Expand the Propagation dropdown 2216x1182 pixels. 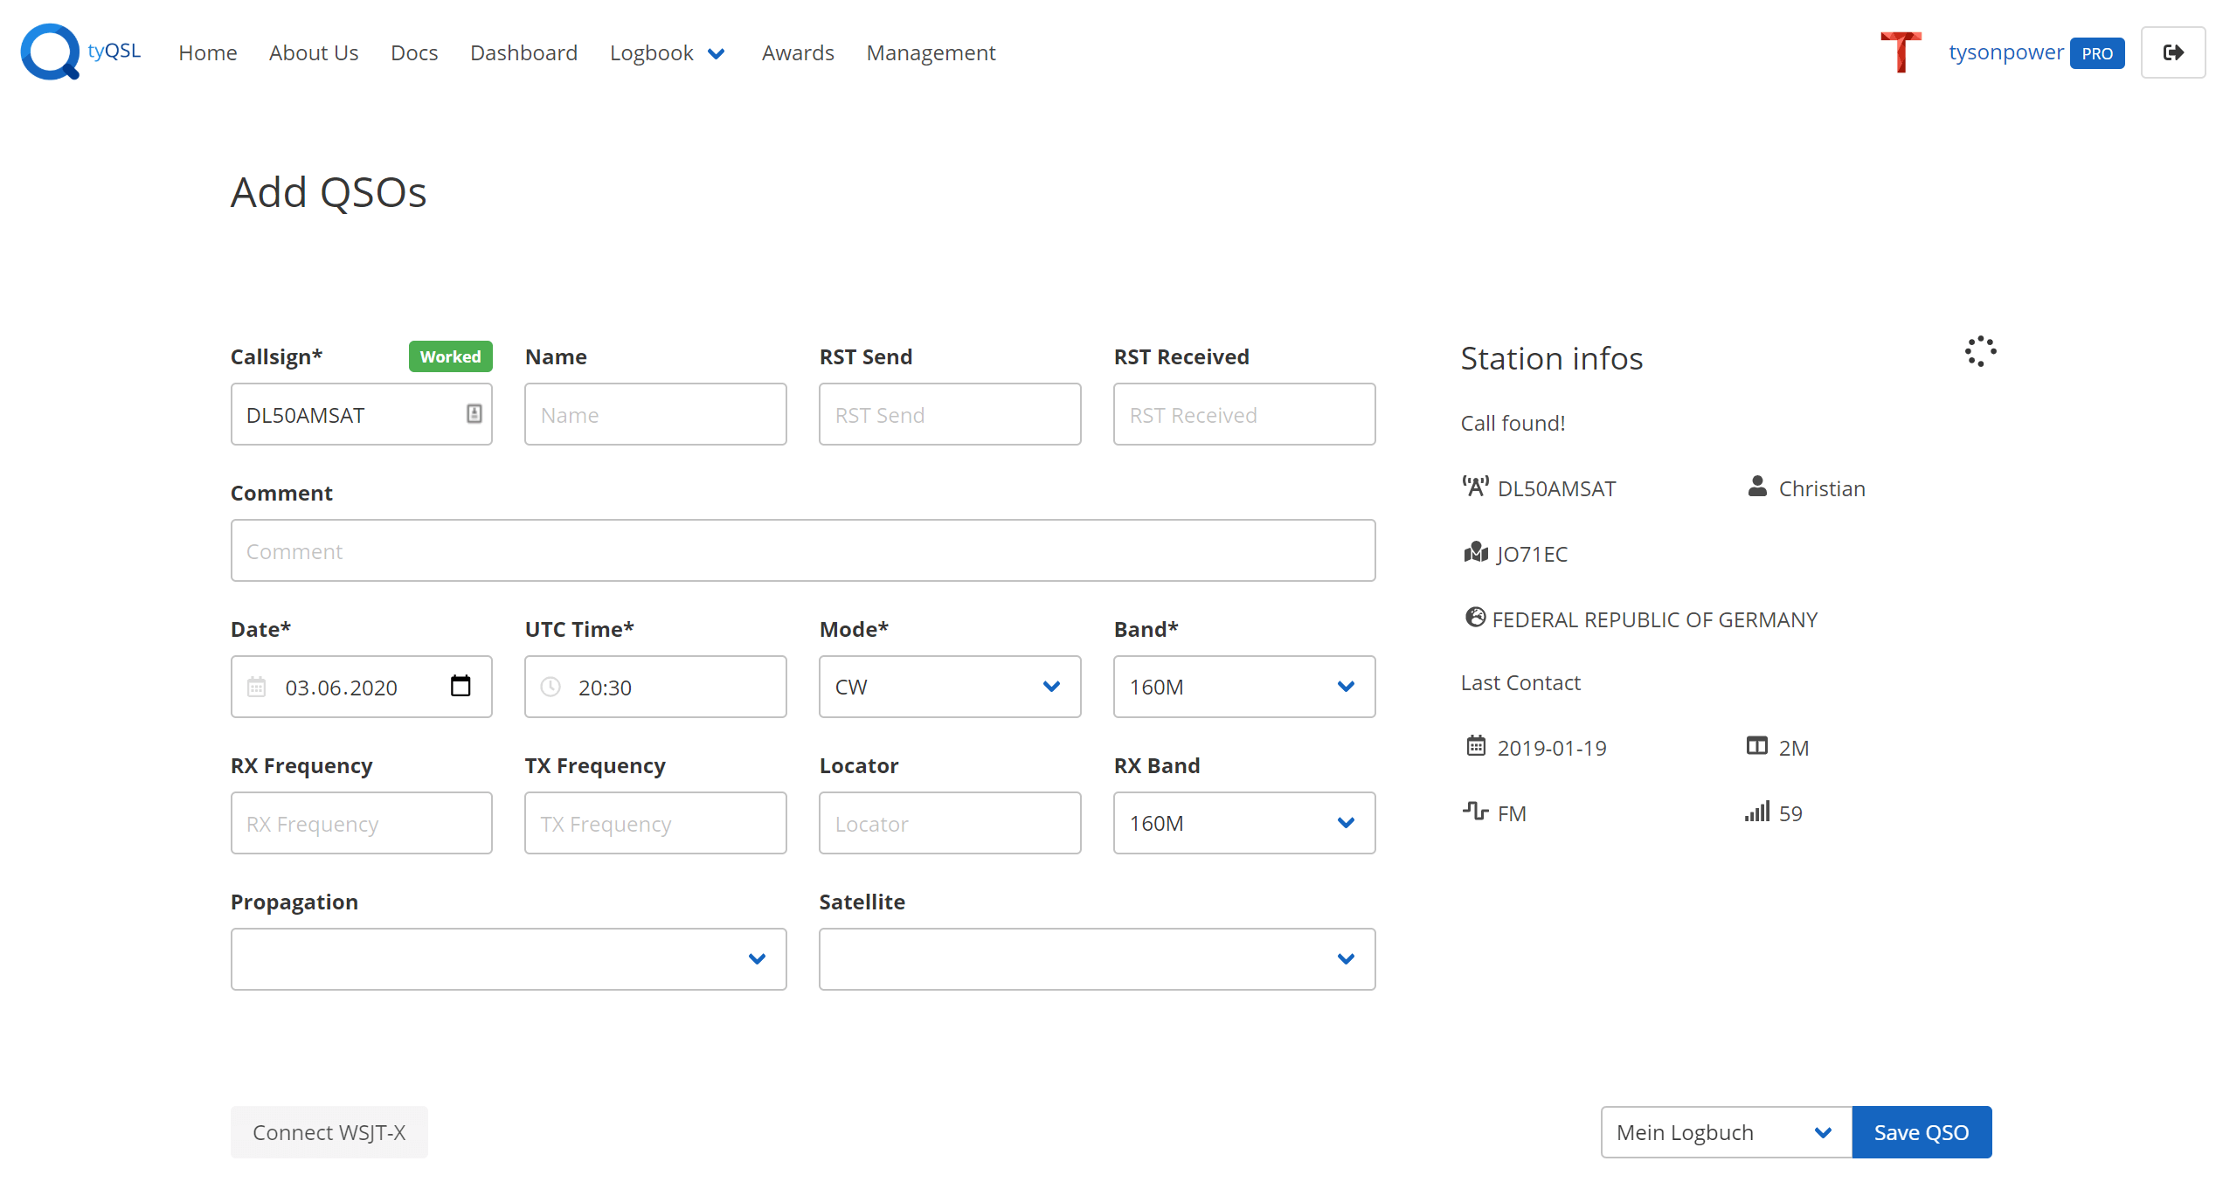pos(508,959)
